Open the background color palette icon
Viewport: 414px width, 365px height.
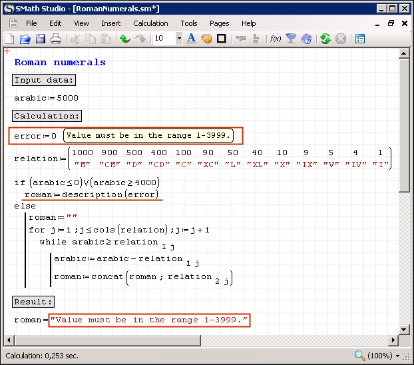click(x=206, y=39)
